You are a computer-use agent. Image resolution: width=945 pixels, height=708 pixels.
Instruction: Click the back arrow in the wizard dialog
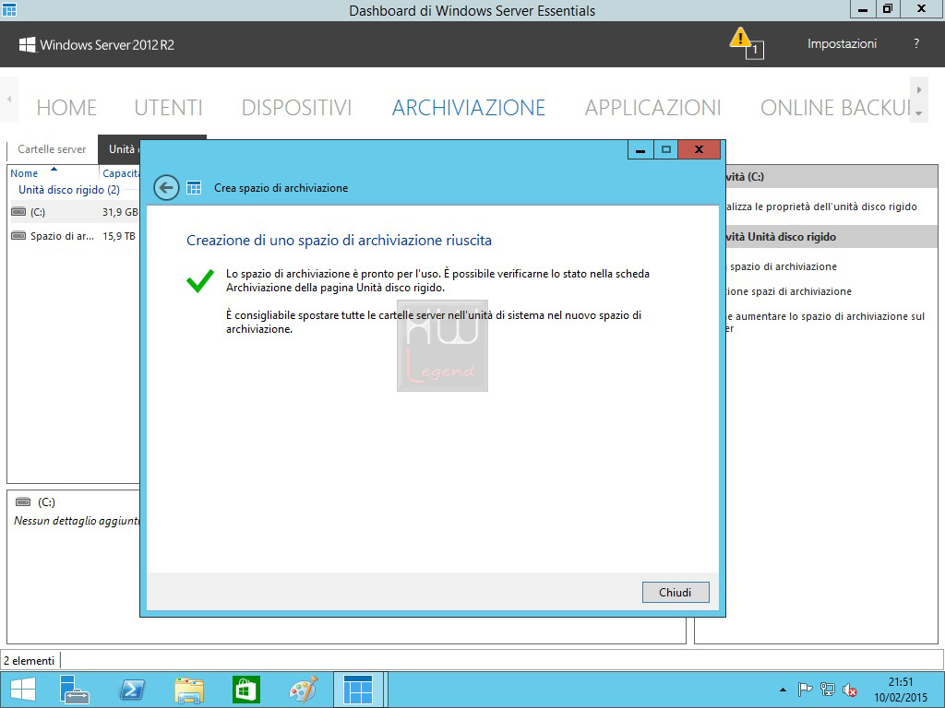166,188
